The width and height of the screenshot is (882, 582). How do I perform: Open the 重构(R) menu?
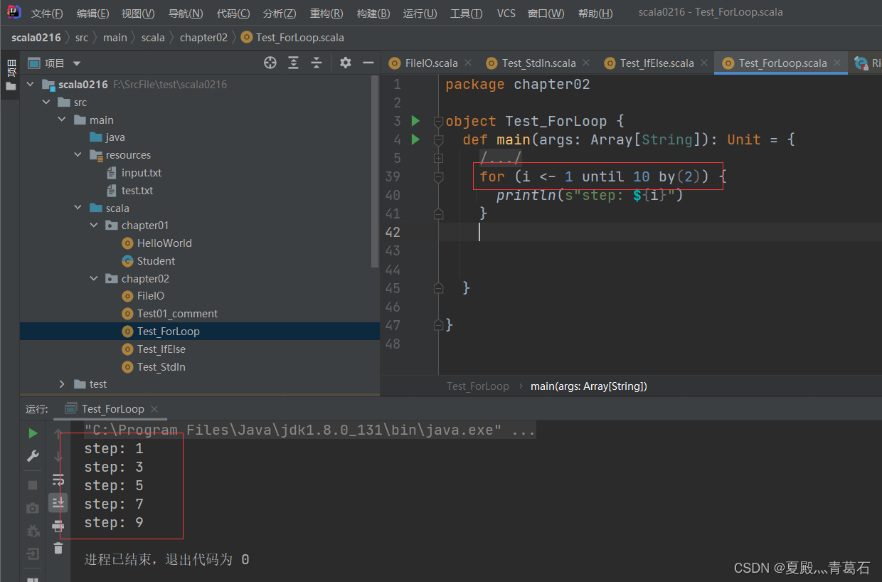tap(326, 14)
